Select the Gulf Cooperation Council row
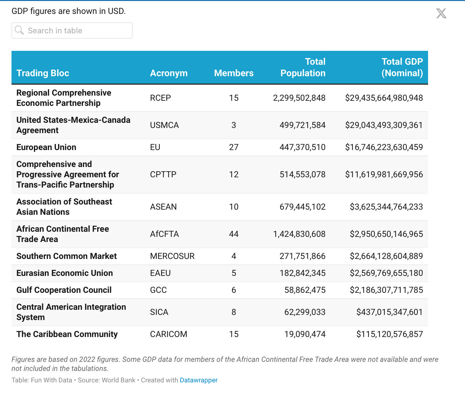 pos(64,290)
